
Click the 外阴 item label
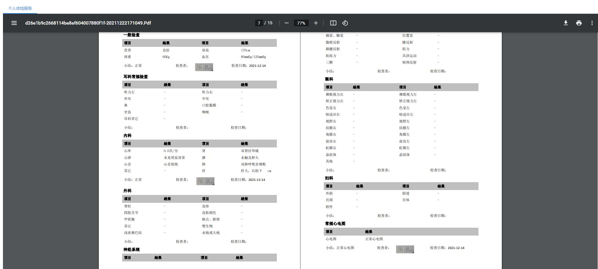click(329, 193)
